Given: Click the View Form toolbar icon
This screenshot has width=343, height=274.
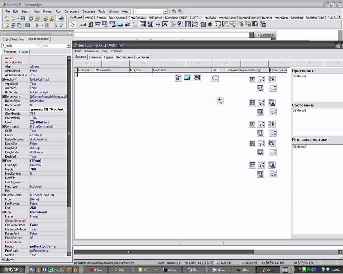Looking at the screenshot, I should point(13,25).
